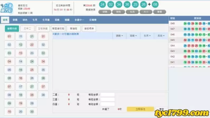Switch to the 球色 tab
Screen dimensions: 210x118
click(x=25, y=20)
